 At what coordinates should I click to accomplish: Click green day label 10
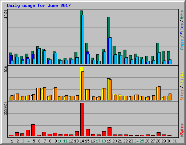[x=60, y=141]
